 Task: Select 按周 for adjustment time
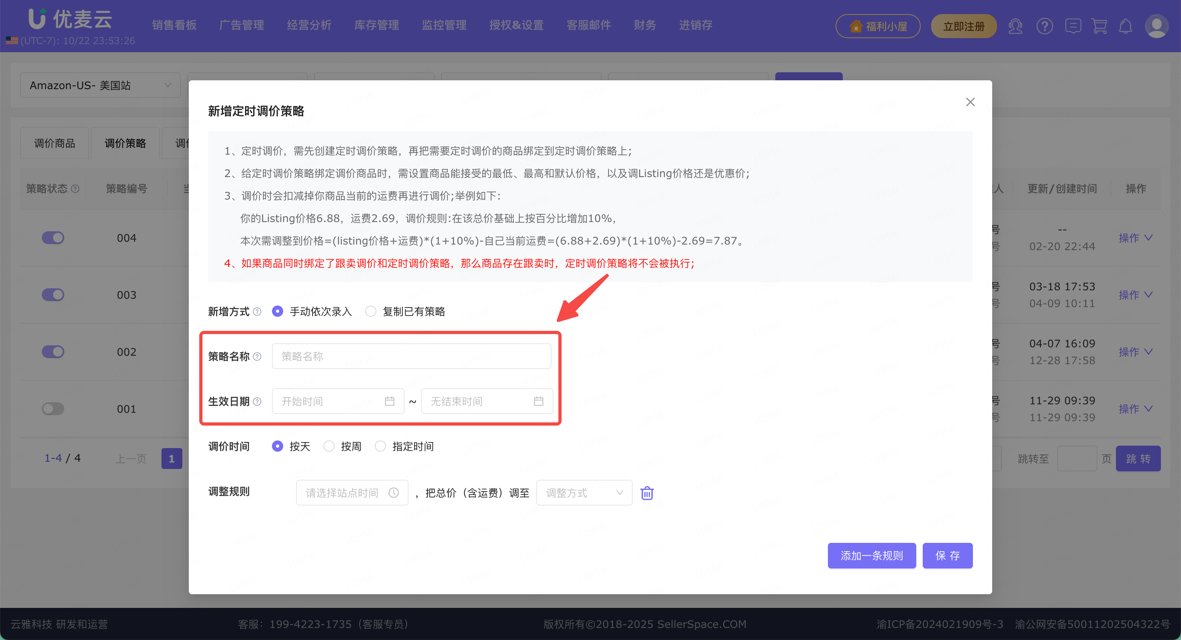tap(329, 446)
